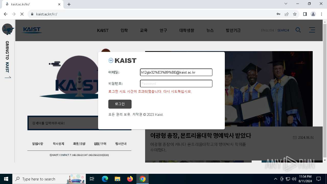The image size is (327, 184).
Task: Open the Chrome profile avatar
Action: pos(313,14)
